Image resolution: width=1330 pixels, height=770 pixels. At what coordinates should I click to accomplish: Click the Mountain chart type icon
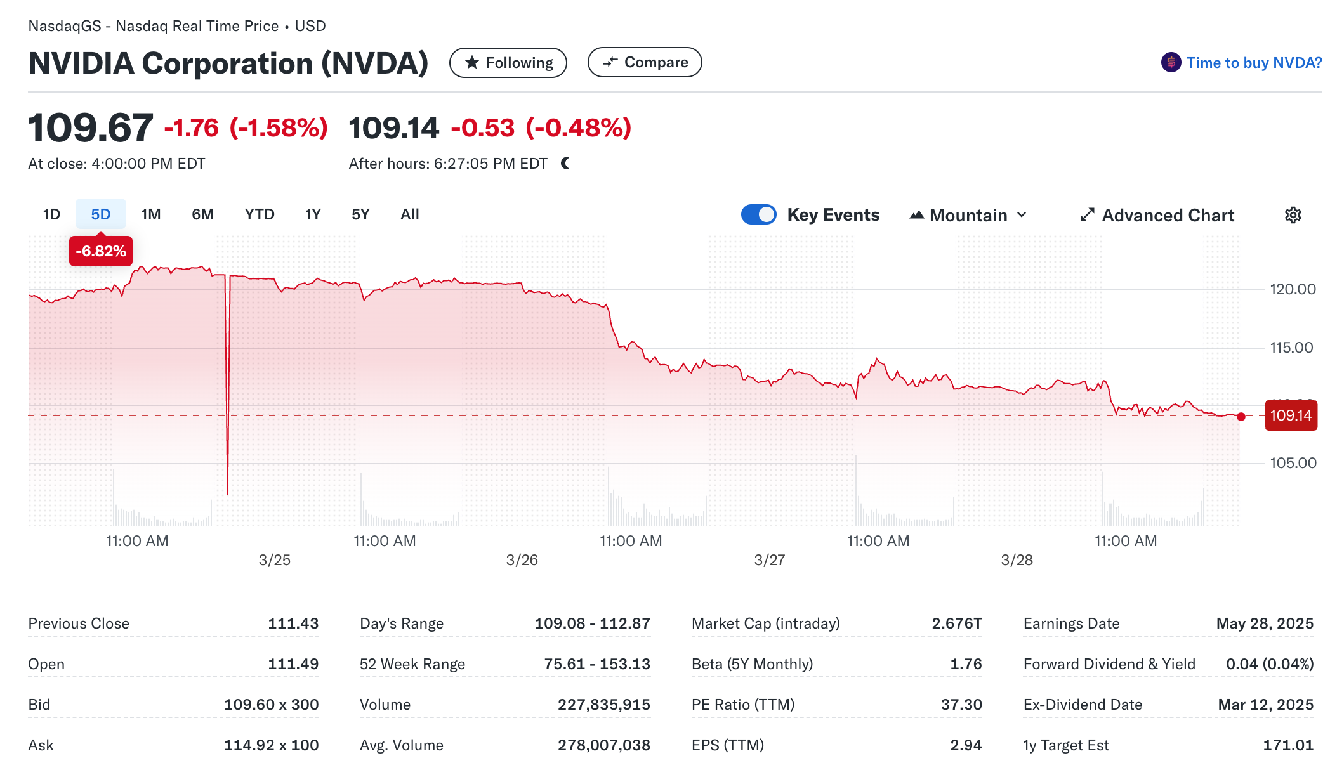point(916,215)
